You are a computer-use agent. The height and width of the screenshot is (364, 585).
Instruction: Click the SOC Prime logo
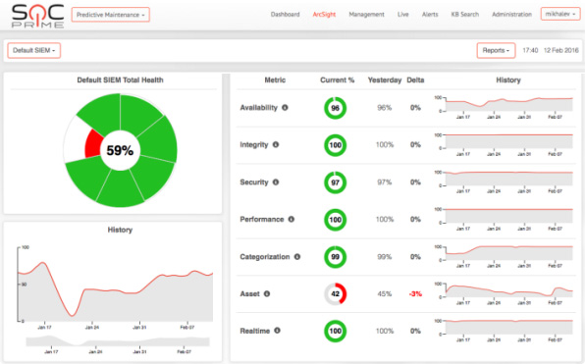click(x=37, y=16)
